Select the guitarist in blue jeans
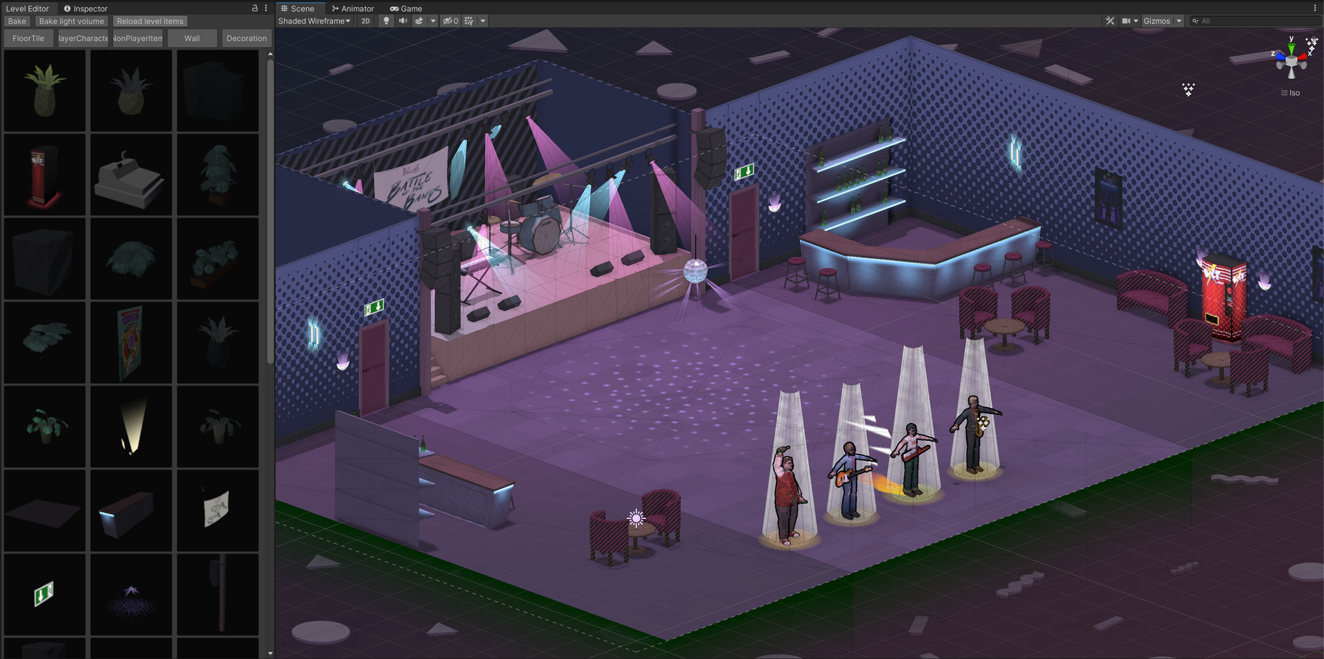The width and height of the screenshot is (1324, 659). click(852, 480)
